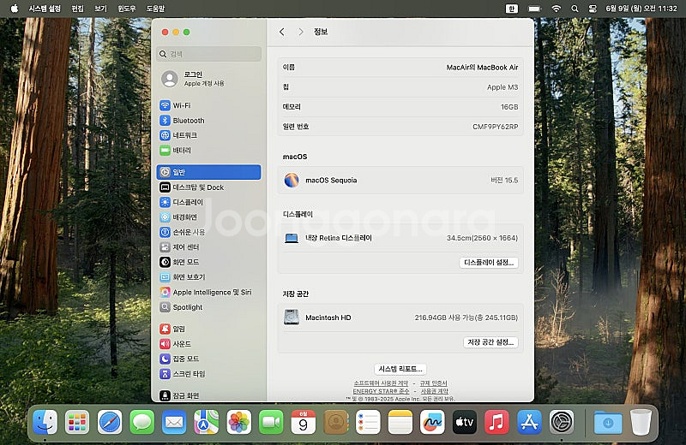
Task: Open FaceTime from the Dock
Action: tap(271, 422)
